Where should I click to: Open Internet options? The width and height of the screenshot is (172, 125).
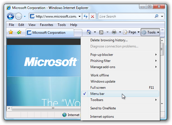pyautogui.click(x=120, y=117)
